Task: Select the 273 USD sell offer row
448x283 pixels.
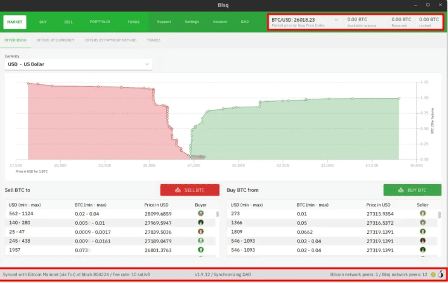Action: coord(332,213)
